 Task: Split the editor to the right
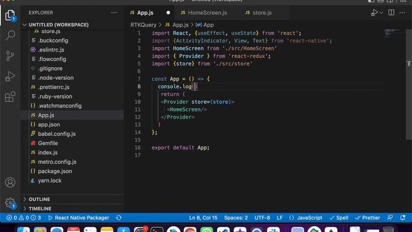tap(391, 13)
